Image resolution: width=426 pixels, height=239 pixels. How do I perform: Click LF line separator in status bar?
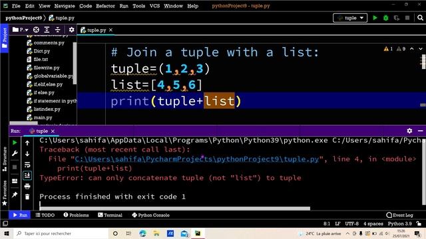(x=337, y=224)
